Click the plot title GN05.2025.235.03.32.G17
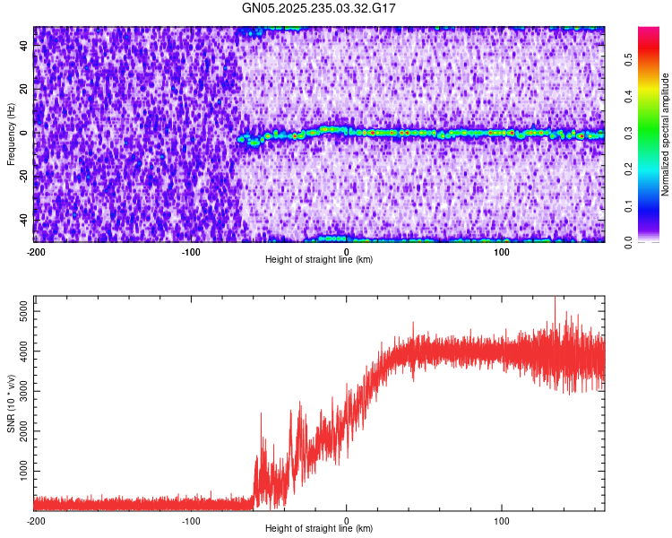 320,9
